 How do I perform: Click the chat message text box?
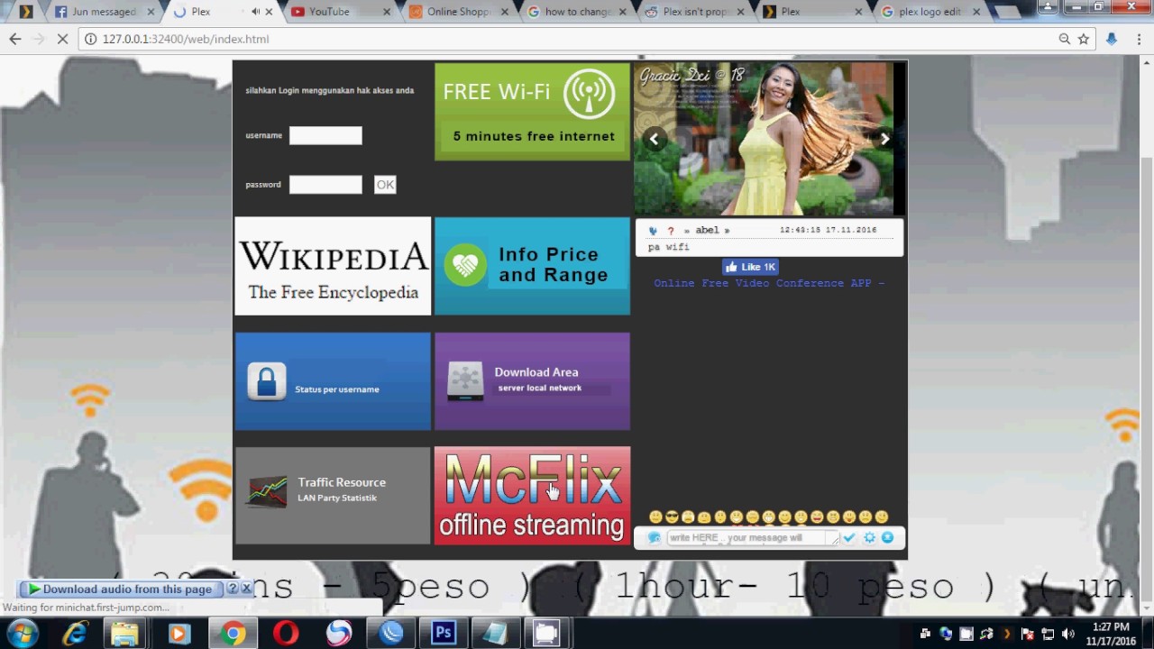point(752,538)
